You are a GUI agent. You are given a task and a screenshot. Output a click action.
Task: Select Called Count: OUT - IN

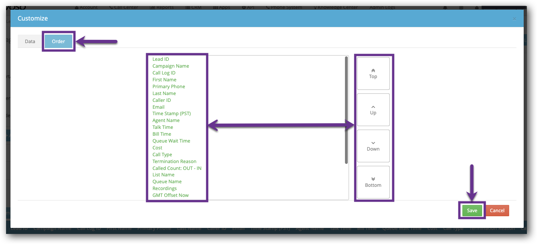(x=177, y=168)
